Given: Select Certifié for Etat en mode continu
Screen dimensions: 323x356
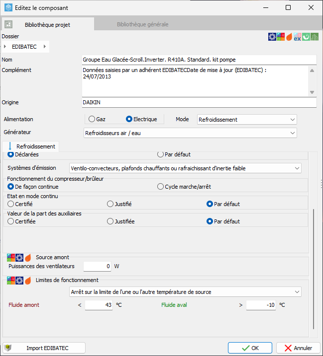Looking at the screenshot, I should pyautogui.click(x=20, y=204).
